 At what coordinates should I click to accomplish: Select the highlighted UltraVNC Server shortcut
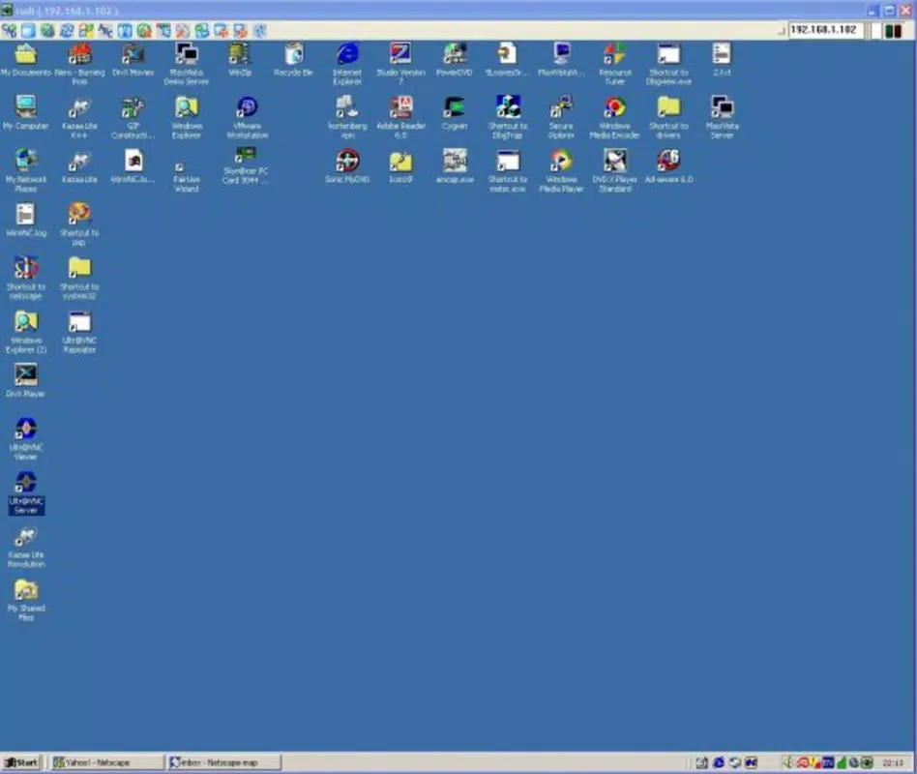point(26,493)
